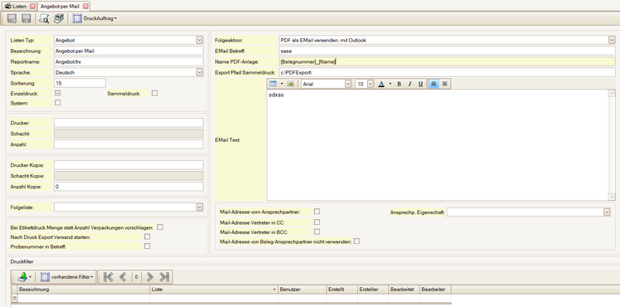Click the plain save floppy disk icon
Viewport: 620px width, 307px height.
tap(27, 18)
